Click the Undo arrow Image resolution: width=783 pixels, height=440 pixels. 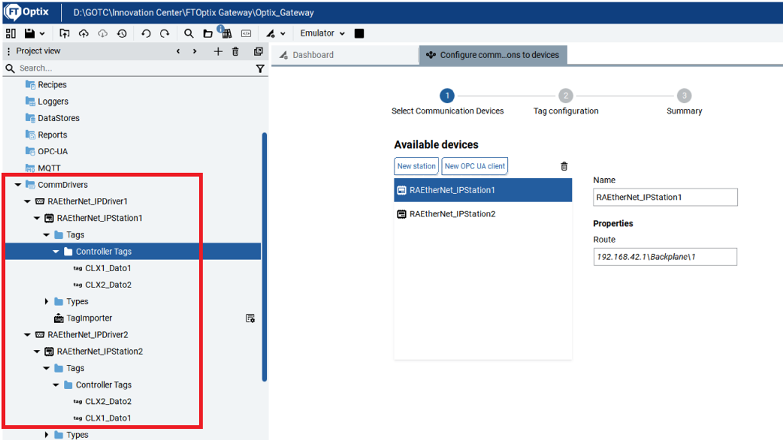146,33
